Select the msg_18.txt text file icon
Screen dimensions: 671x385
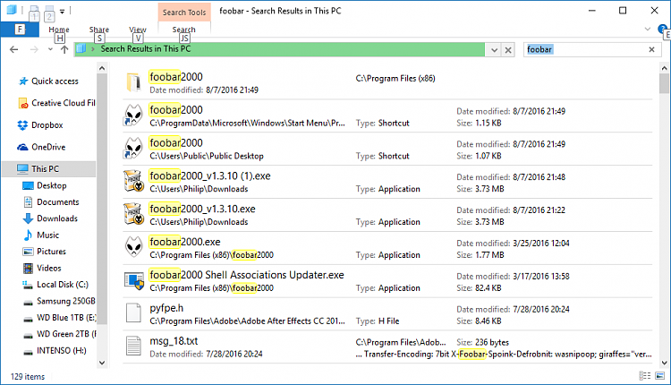[x=133, y=346]
